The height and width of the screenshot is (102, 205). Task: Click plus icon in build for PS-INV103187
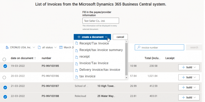184,87
